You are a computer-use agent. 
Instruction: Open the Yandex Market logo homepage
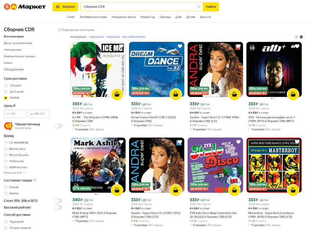25,7
